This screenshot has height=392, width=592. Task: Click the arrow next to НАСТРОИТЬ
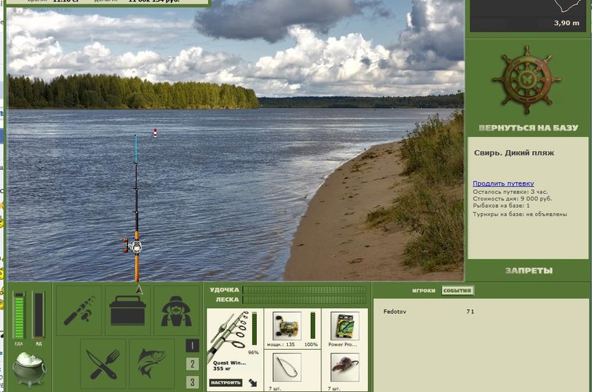point(253,382)
